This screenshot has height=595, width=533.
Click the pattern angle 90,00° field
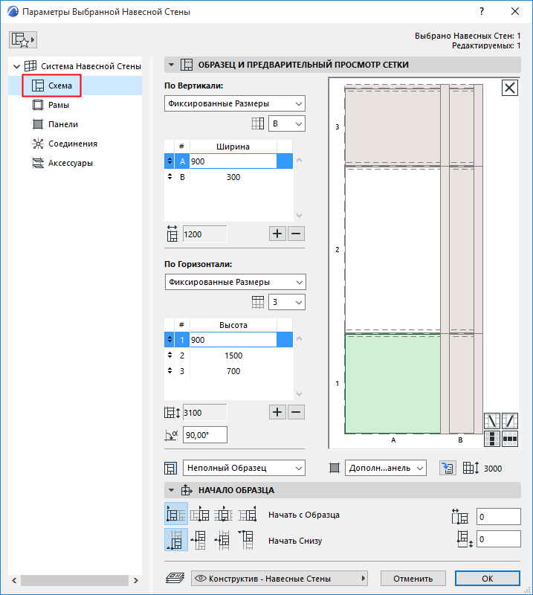point(205,435)
